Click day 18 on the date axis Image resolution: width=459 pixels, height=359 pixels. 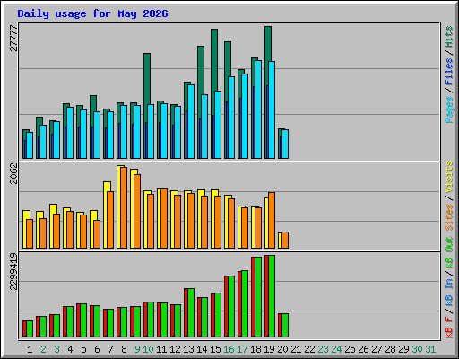pos(255,349)
